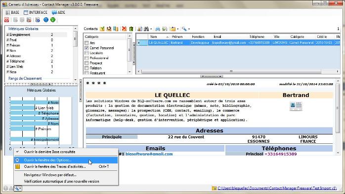Screen dimensions: 345x194
Task: Open the BASE menu
Action: coord(12,12)
